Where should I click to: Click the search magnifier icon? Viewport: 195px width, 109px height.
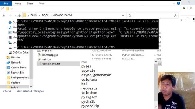pyautogui.click(x=175, y=15)
